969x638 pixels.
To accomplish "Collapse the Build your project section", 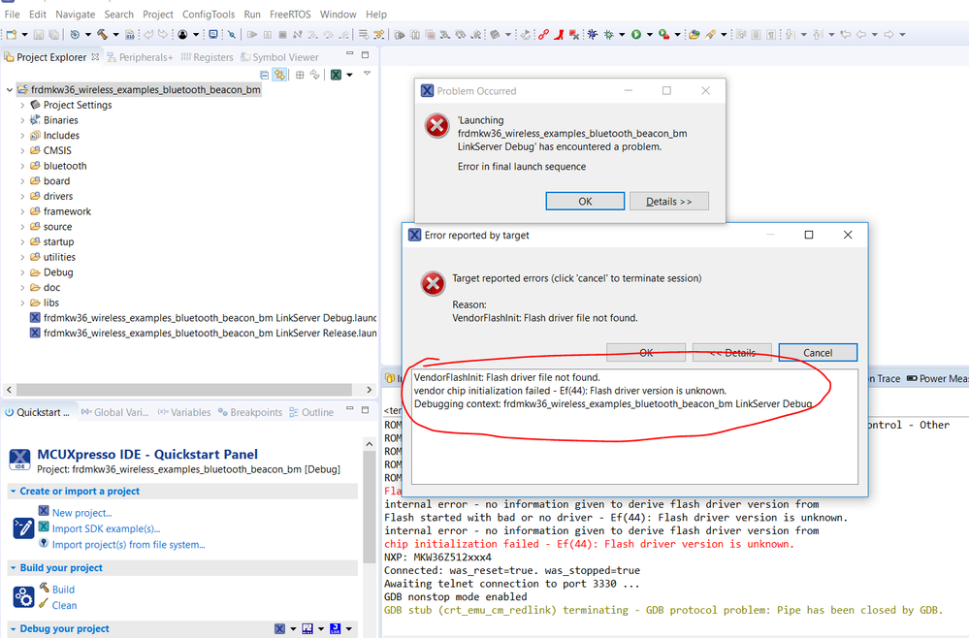I will (x=13, y=568).
